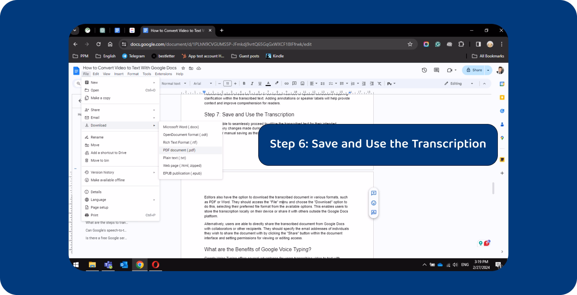
Task: Click the Move to folder icon beside title
Action: [x=191, y=68]
